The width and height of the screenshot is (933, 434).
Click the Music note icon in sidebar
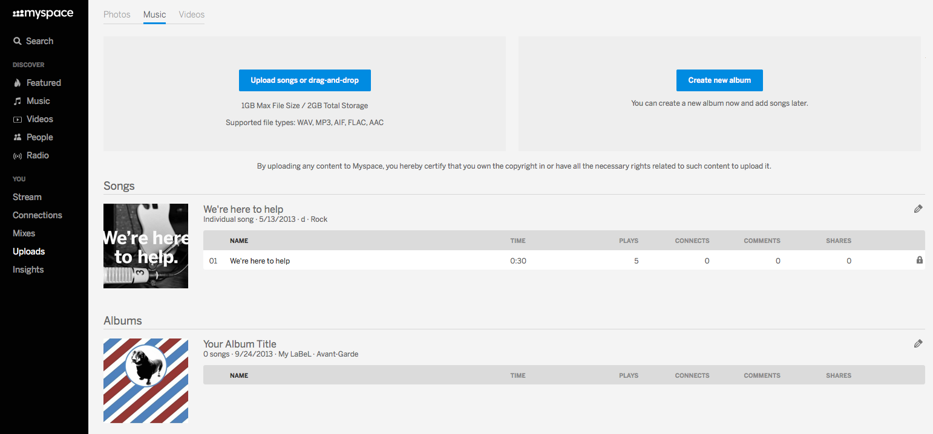point(18,101)
